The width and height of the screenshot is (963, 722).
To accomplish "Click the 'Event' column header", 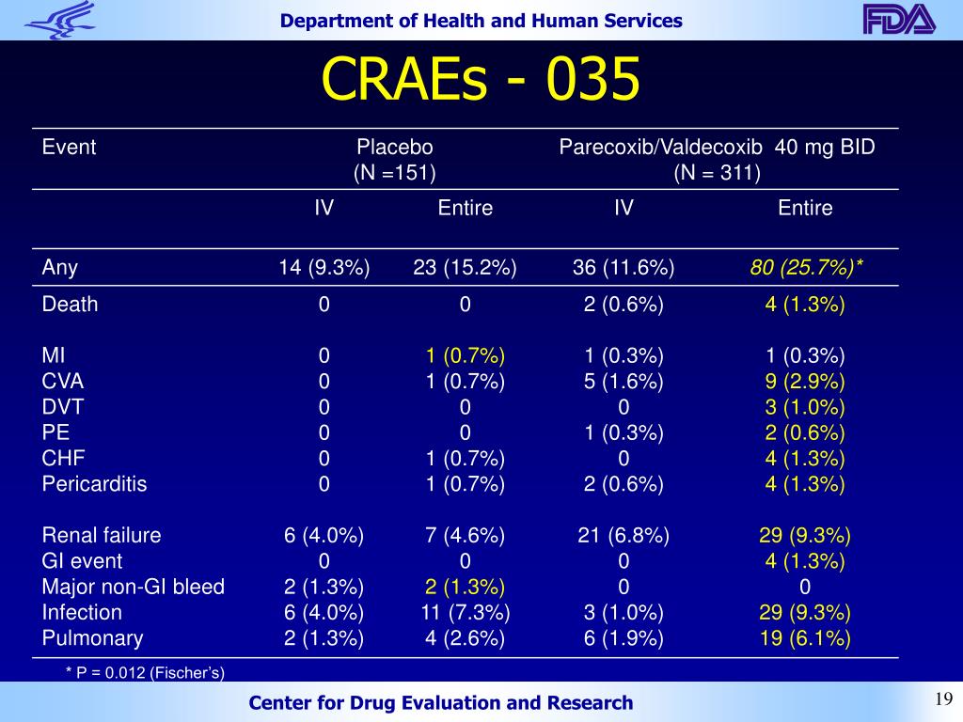I will [x=69, y=148].
